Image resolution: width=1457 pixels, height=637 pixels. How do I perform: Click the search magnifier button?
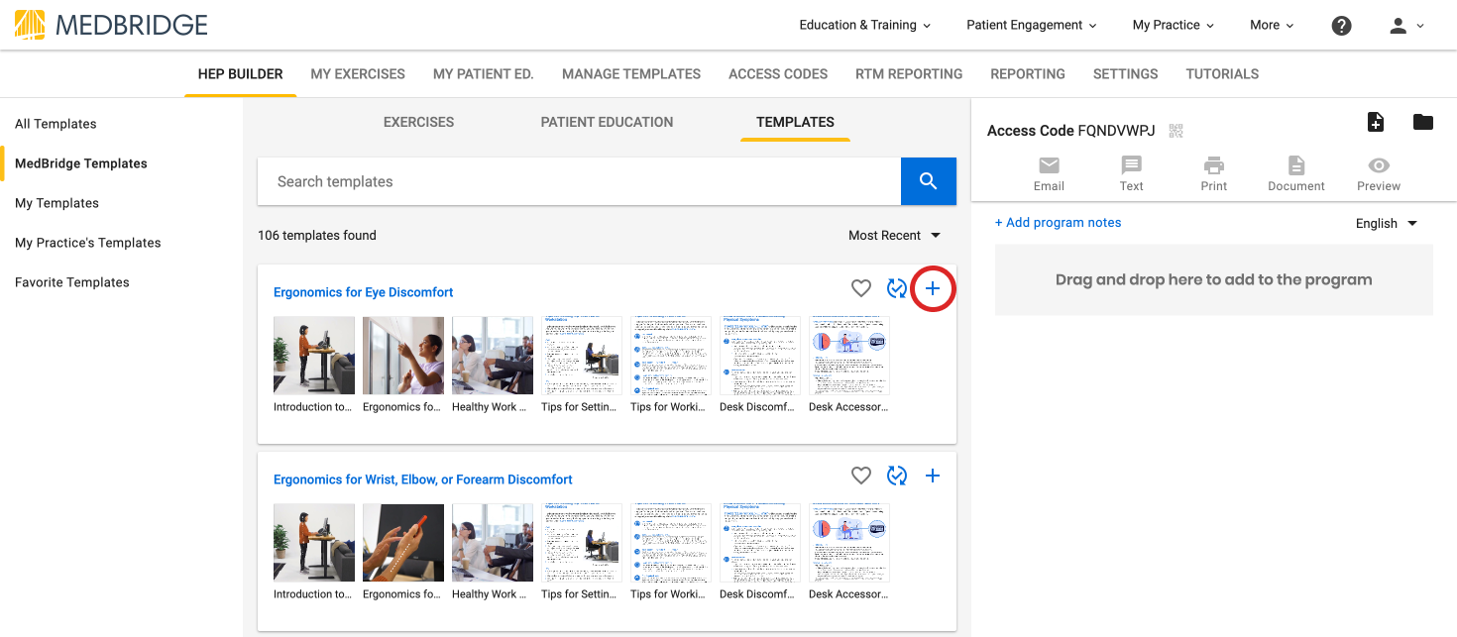coord(929,181)
